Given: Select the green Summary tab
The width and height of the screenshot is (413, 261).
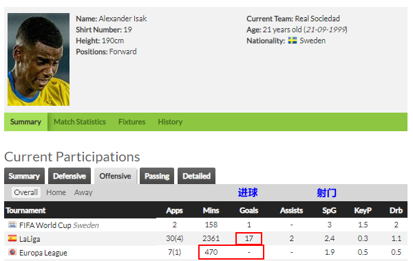Looking at the screenshot, I should tap(26, 122).
